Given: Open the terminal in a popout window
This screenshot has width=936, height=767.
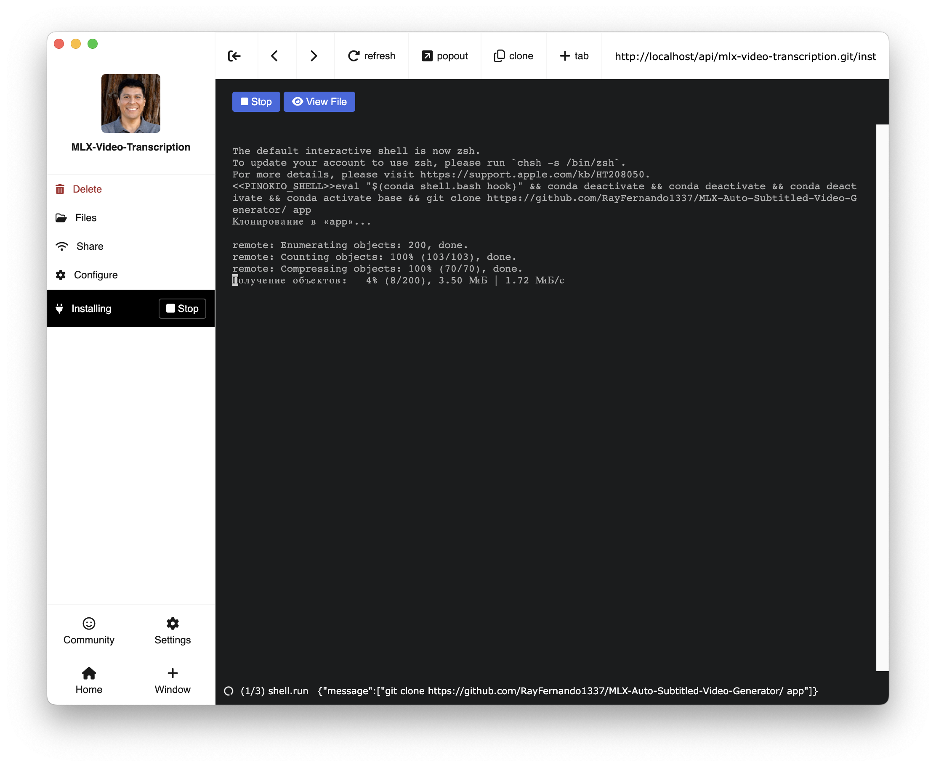Looking at the screenshot, I should pyautogui.click(x=445, y=56).
